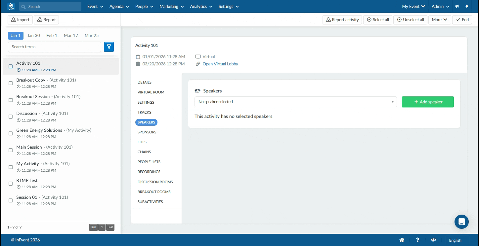Click the Unselect all button
This screenshot has width=479, height=246.
pyautogui.click(x=411, y=20)
